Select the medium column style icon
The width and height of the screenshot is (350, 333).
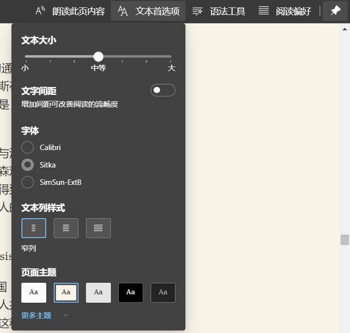pyautogui.click(x=66, y=228)
